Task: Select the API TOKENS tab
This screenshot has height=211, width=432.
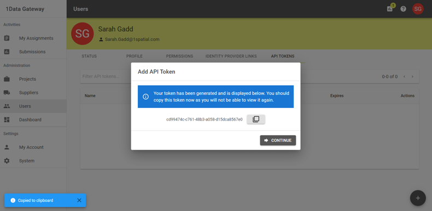Action: click(x=283, y=56)
